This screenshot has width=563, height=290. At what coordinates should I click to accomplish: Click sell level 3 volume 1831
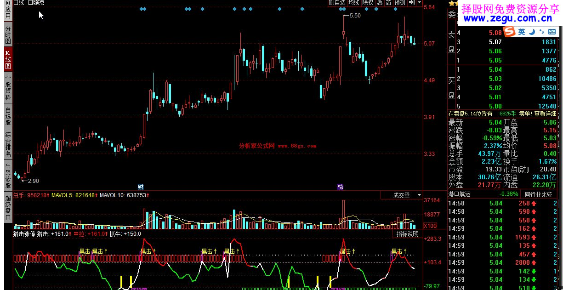pos(549,42)
